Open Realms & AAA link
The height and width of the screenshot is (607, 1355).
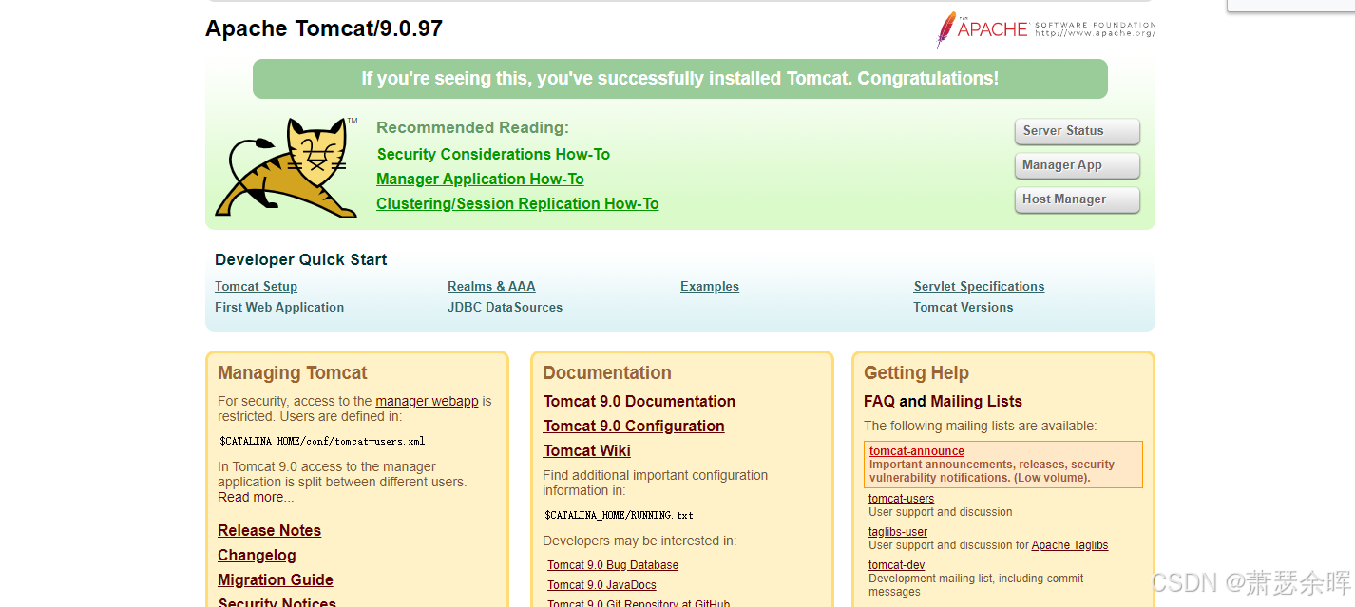pyautogui.click(x=491, y=286)
